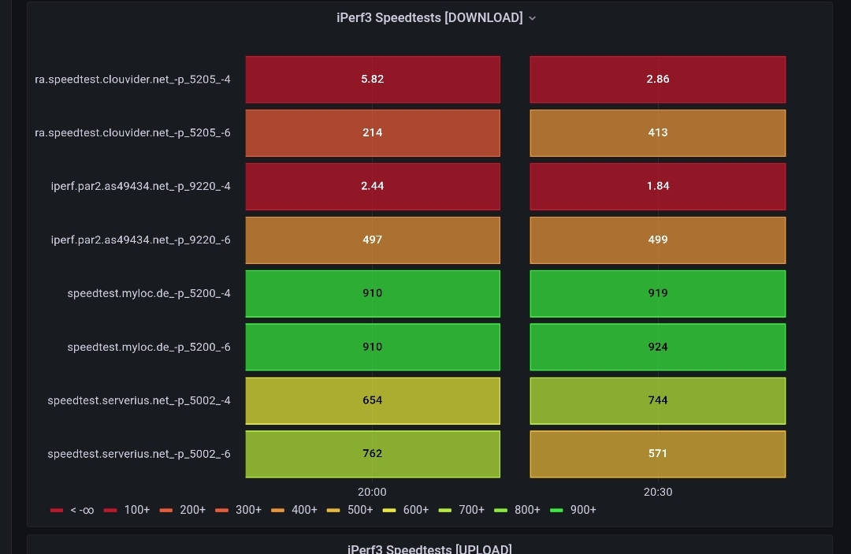Click the speedtest.myloc.de_-p_5200_-6 row label
Screen dimensions: 851x554
(x=149, y=347)
